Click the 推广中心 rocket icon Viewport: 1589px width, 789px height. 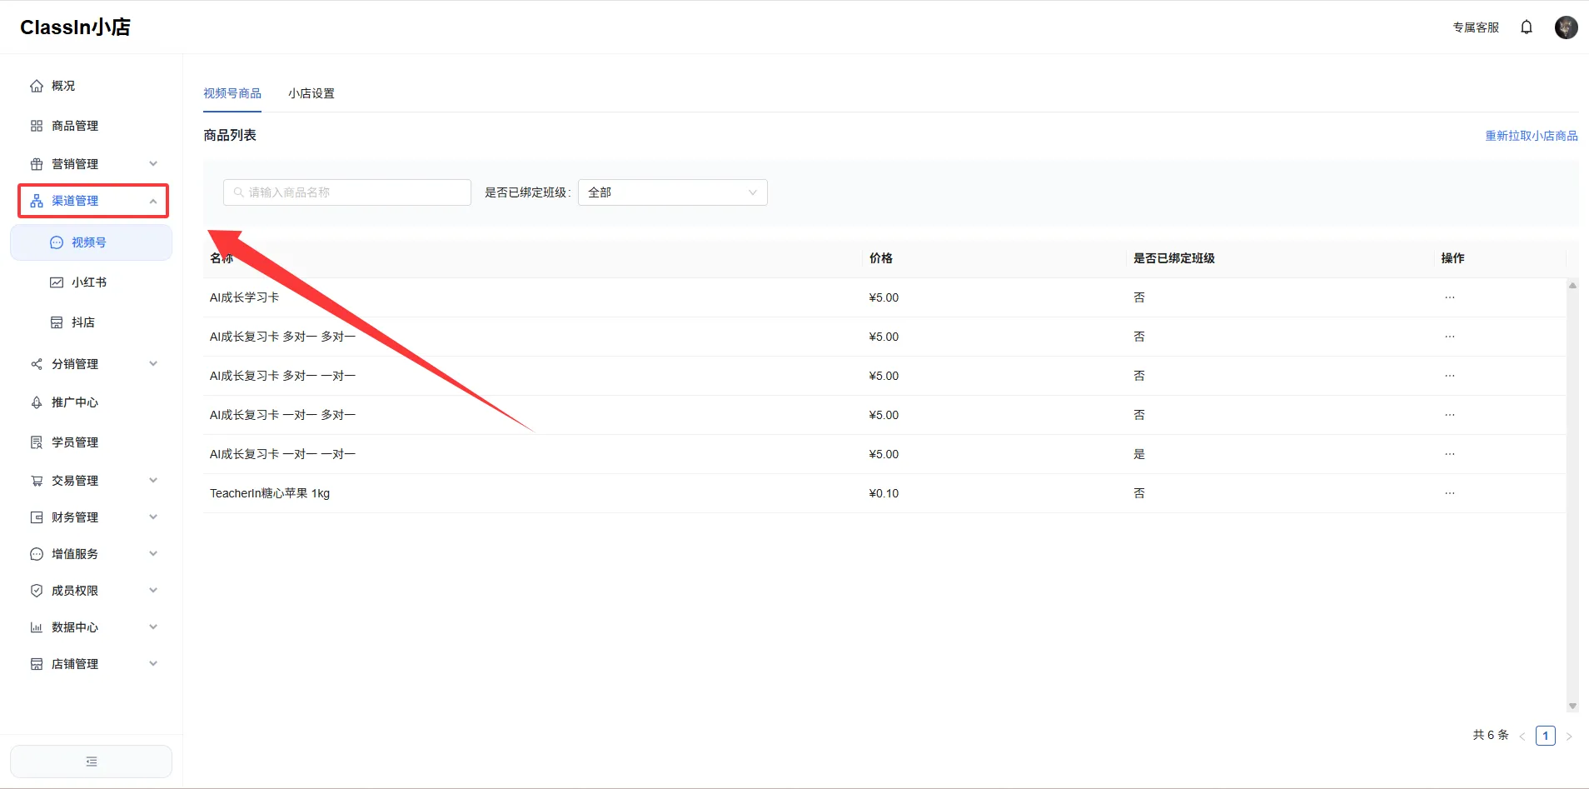click(37, 402)
